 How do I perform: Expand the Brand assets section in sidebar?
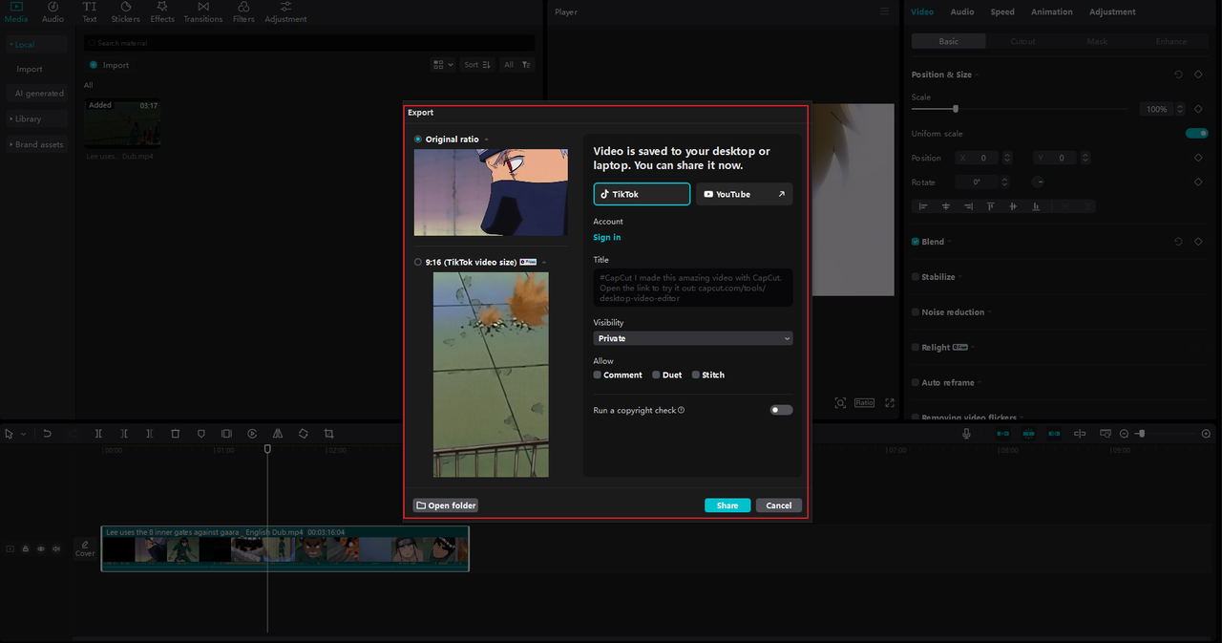pos(37,144)
